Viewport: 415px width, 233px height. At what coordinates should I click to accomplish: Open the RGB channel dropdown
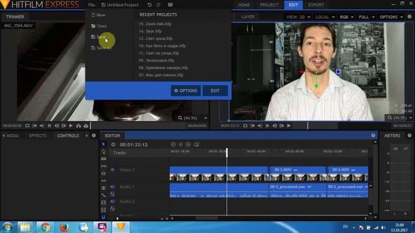[347, 17]
